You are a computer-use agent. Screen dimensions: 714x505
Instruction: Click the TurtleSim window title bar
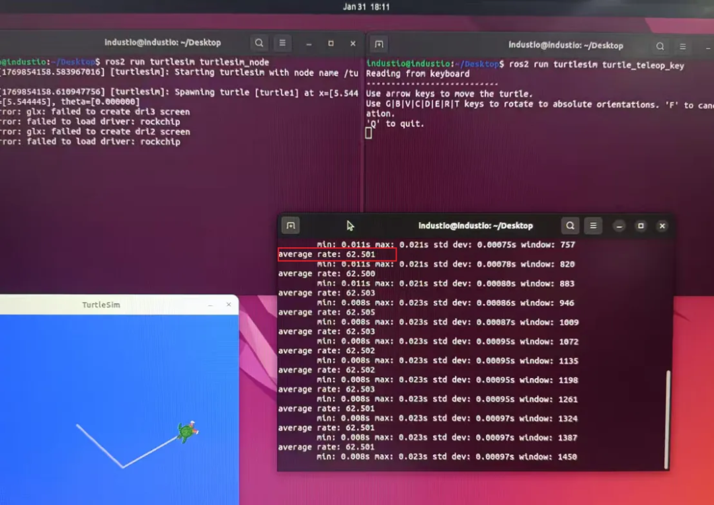point(101,305)
